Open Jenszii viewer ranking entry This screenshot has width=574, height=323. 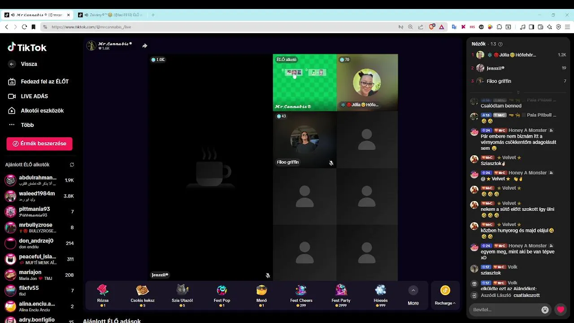click(x=518, y=68)
